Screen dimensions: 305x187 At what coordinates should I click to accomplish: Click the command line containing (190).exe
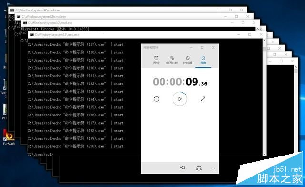point(75,68)
